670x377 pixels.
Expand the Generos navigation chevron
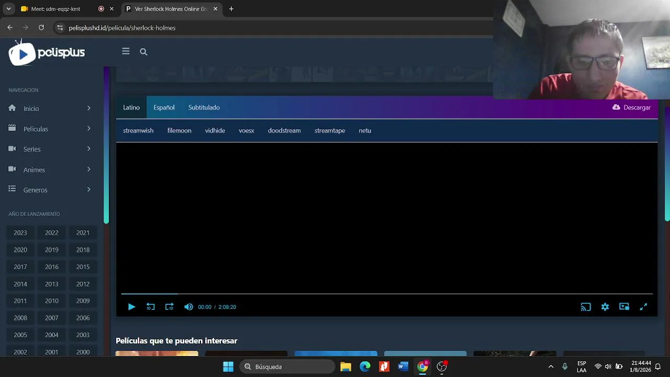[88, 190]
